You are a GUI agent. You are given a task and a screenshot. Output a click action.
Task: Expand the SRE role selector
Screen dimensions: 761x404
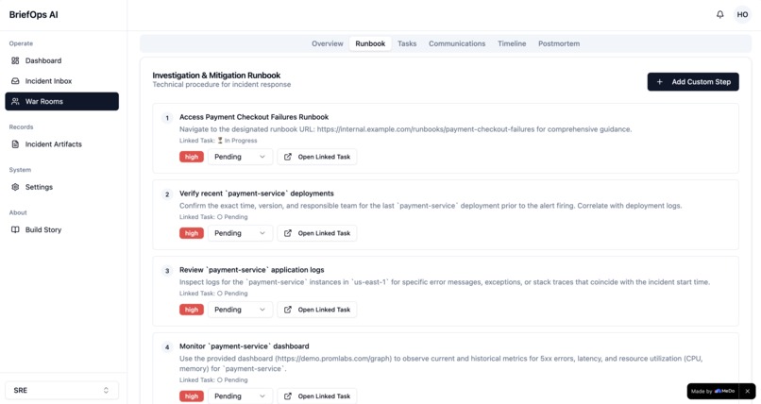pos(61,391)
